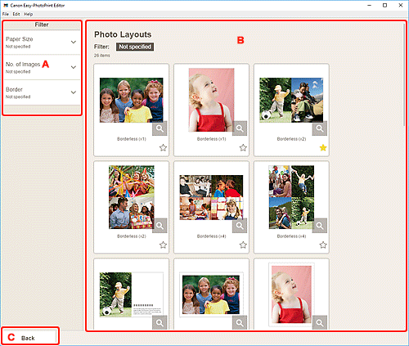Open the File menu
This screenshot has width=409, height=346.
[x=6, y=14]
